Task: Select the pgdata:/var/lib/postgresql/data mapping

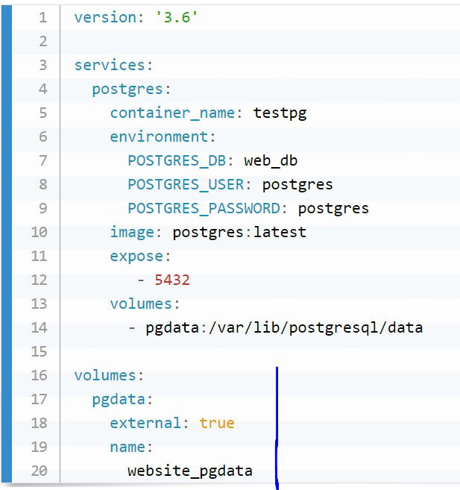Action: [x=284, y=328]
